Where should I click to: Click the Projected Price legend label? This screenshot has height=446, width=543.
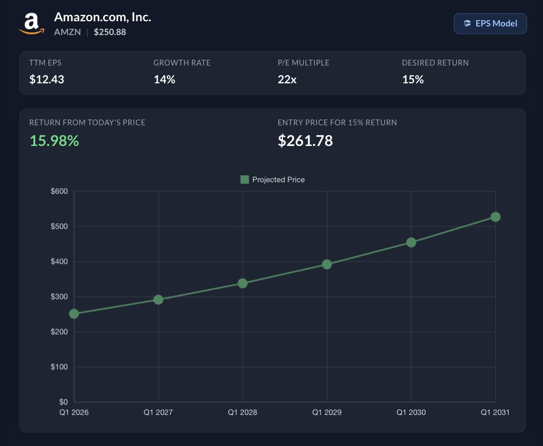[278, 179]
